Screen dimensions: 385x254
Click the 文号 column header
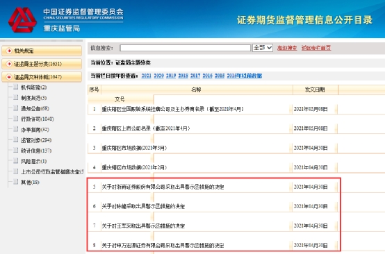(x=120, y=99)
